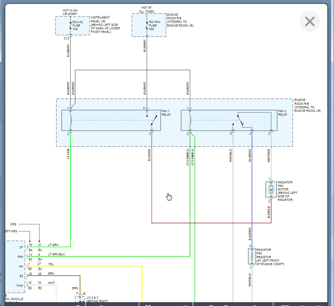The height and width of the screenshot is (306, 334).
Task: Click the FAN 1 RELAY label
Action: click(166, 113)
